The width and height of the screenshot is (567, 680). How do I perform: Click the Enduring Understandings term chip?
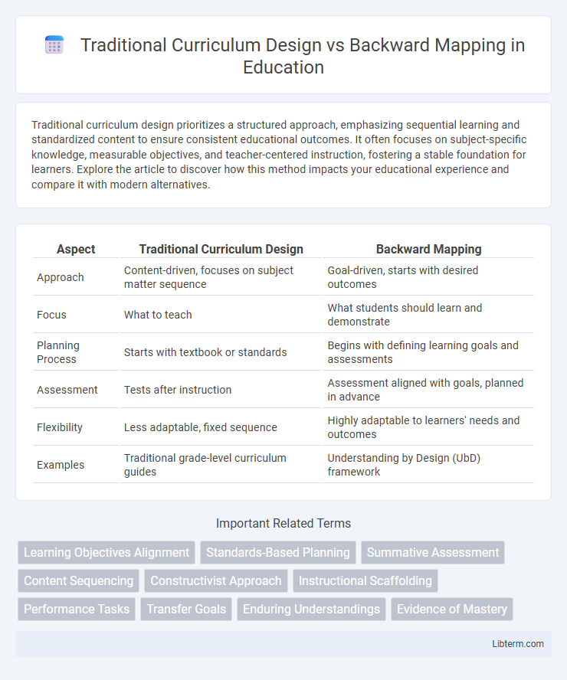click(x=311, y=609)
